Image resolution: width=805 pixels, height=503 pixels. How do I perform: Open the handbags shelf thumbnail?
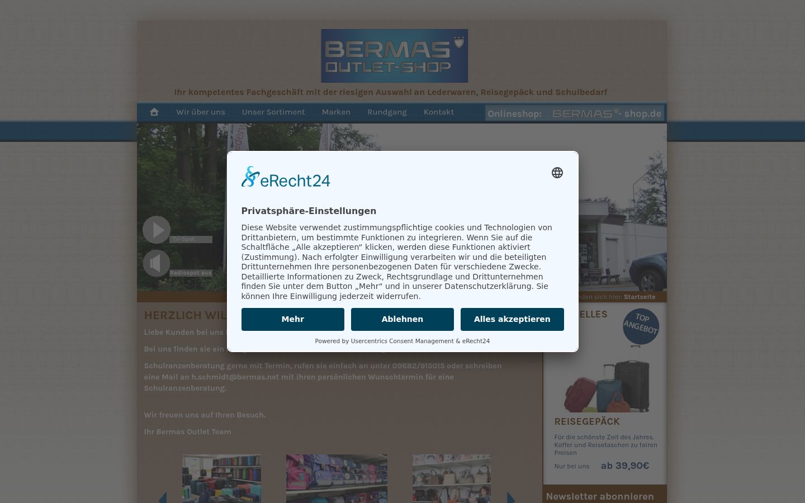click(x=452, y=478)
